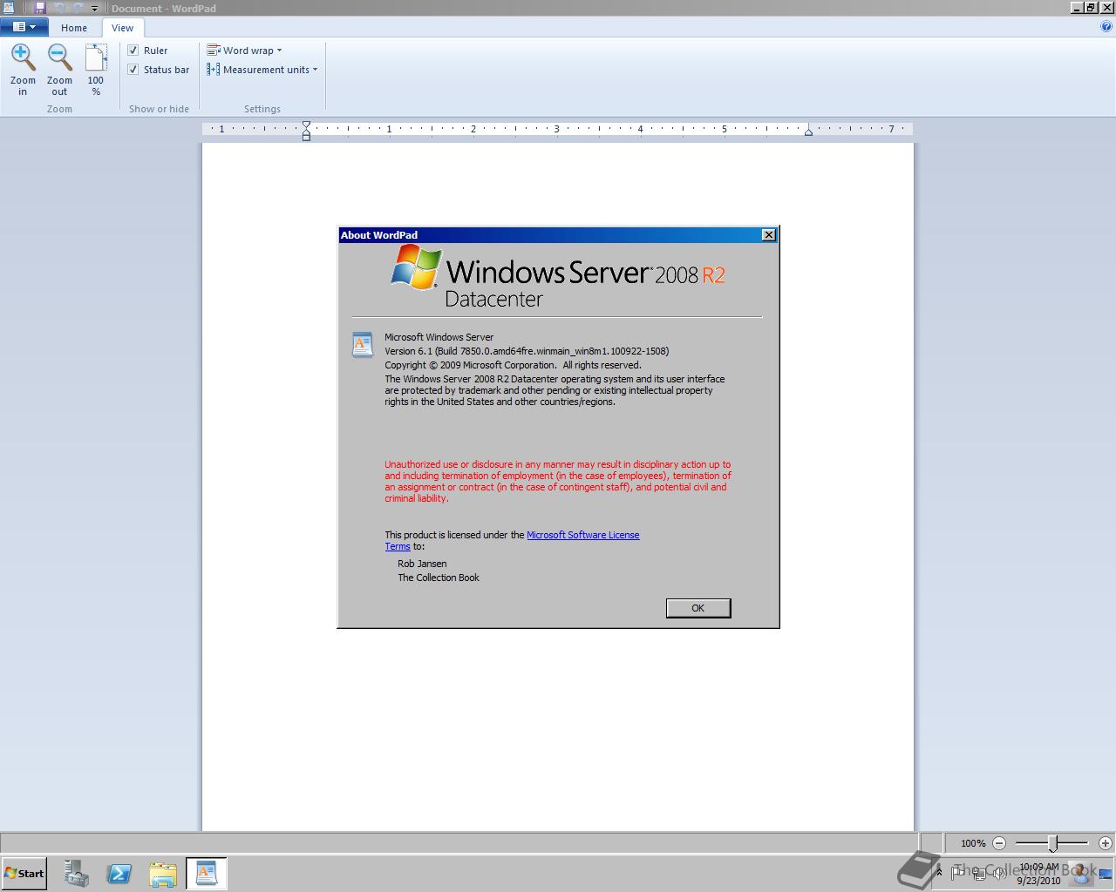This screenshot has width=1116, height=892.
Task: Click the network tray icon
Action: point(980,873)
